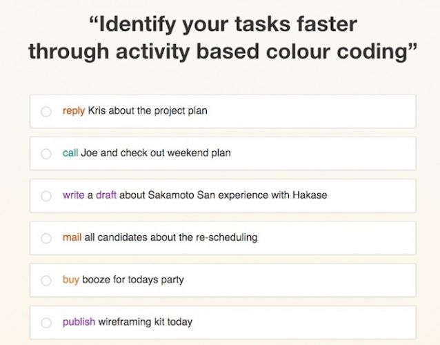Screen dimensions: 440x345
Task: Complete the mail all candidates task checkbox
Action: pyautogui.click(x=46, y=238)
